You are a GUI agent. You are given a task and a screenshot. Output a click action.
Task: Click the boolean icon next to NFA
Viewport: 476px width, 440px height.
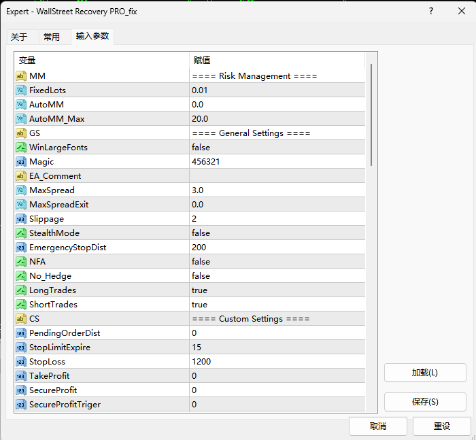(21, 261)
